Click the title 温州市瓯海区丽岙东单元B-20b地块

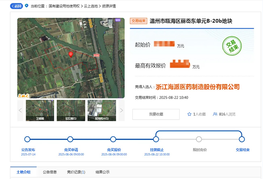(191, 21)
